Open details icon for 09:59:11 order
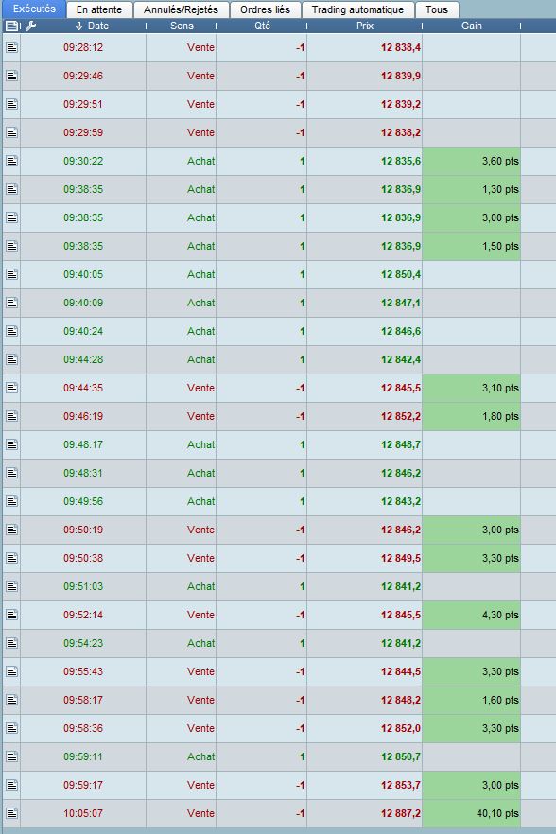The height and width of the screenshot is (834, 556). click(11, 756)
